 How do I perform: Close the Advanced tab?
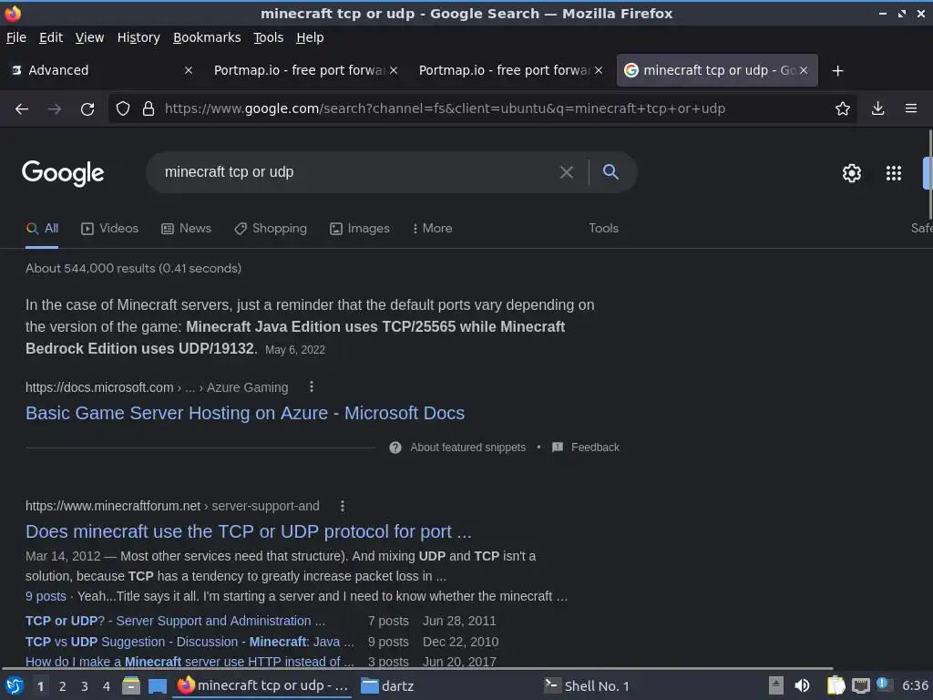pos(188,70)
